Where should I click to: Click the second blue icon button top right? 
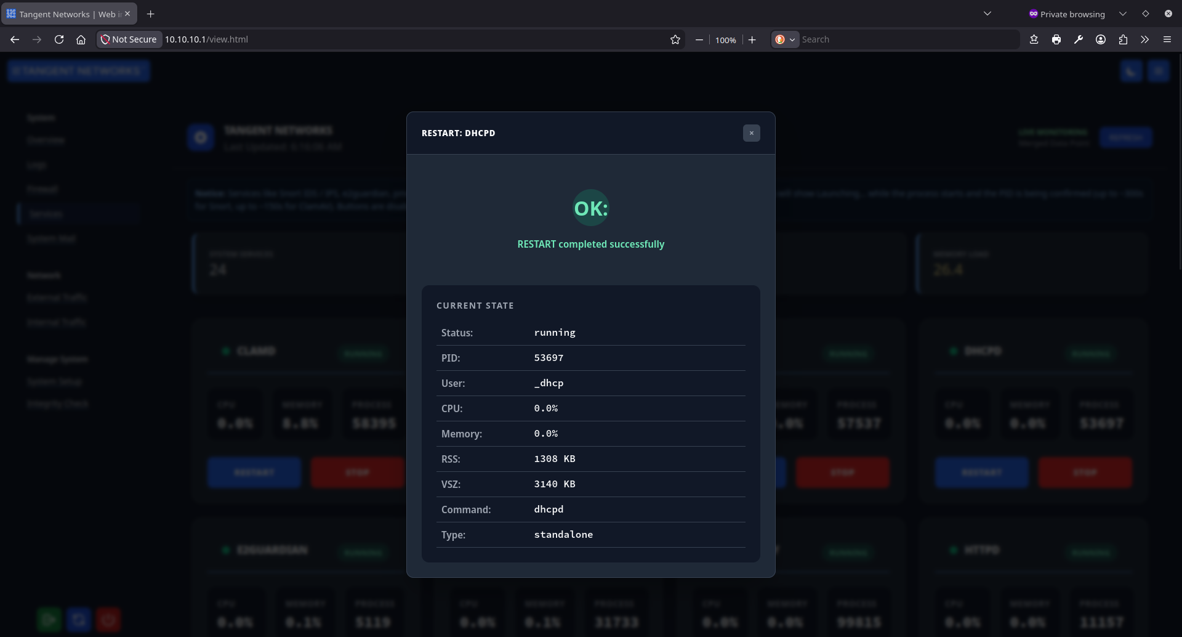(1159, 71)
